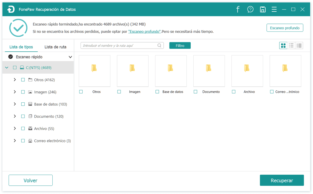Check the Imagen (246) checkbox in tree
Image resolution: width=313 pixels, height=194 pixels.
point(23,92)
